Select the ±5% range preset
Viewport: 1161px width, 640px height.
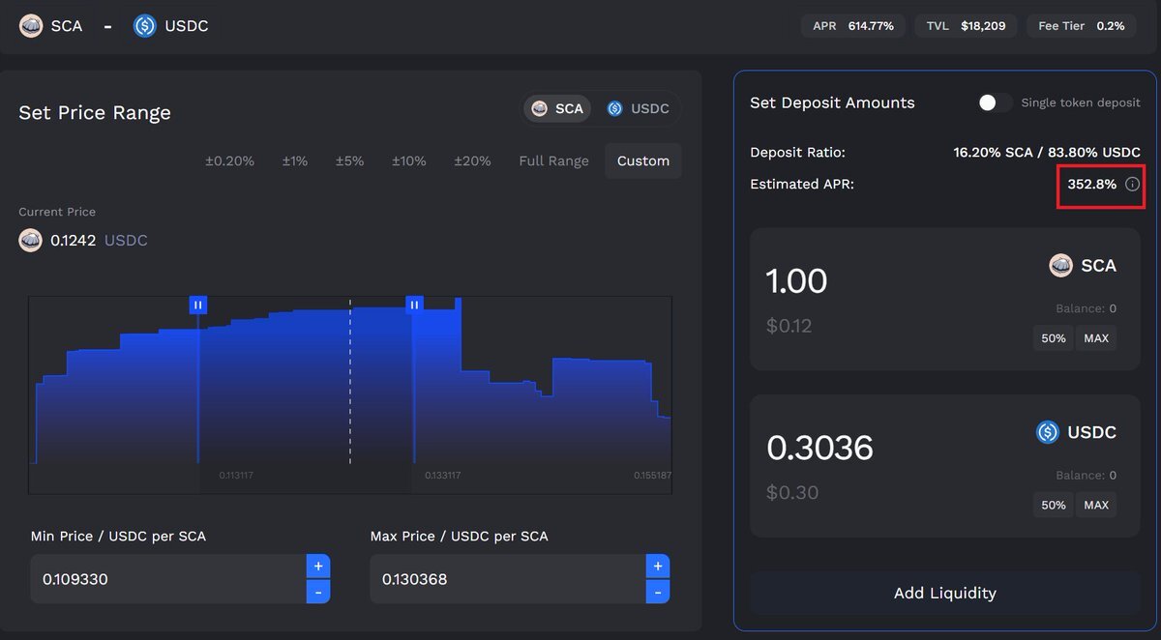350,161
